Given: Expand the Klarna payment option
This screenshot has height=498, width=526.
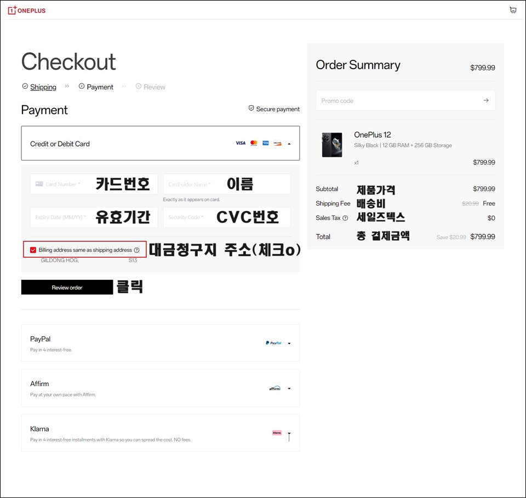Looking at the screenshot, I should point(289,433).
